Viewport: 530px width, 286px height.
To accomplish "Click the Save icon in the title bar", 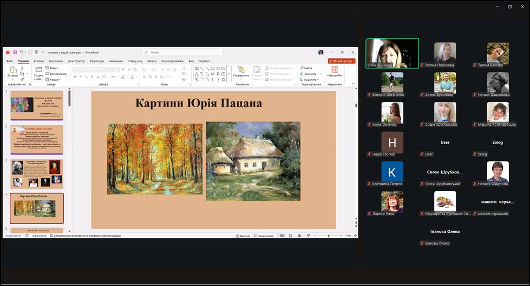I will point(15,52).
